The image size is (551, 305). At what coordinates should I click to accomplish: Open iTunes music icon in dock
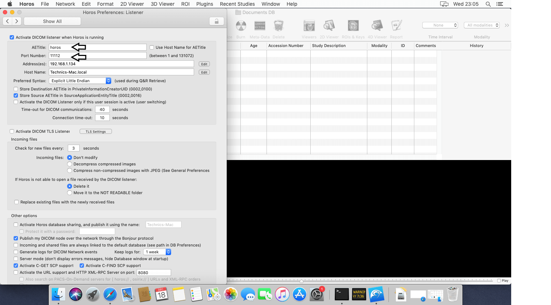282,295
